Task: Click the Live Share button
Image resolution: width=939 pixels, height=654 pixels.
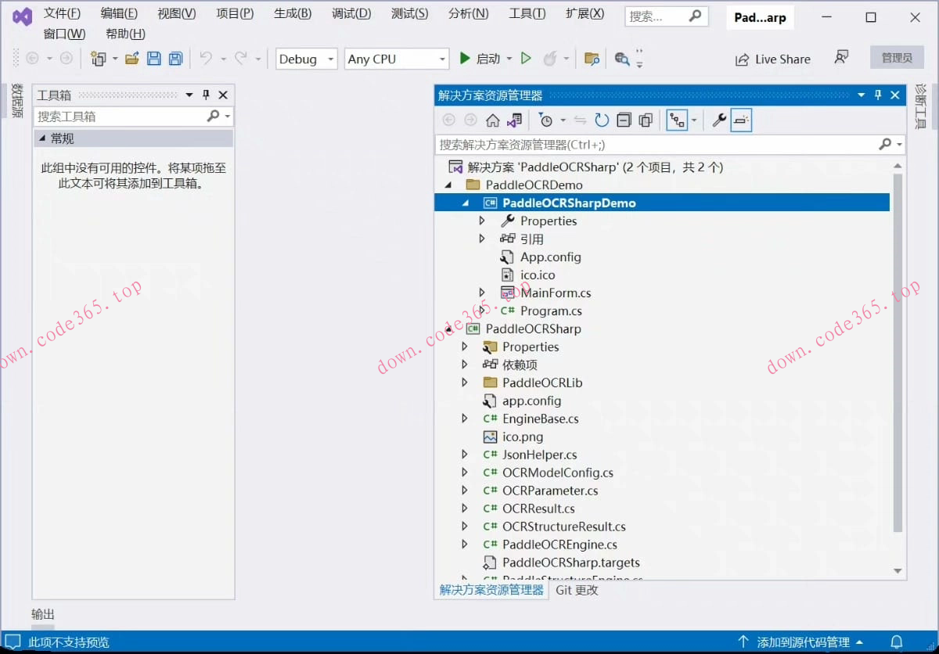Action: click(772, 59)
